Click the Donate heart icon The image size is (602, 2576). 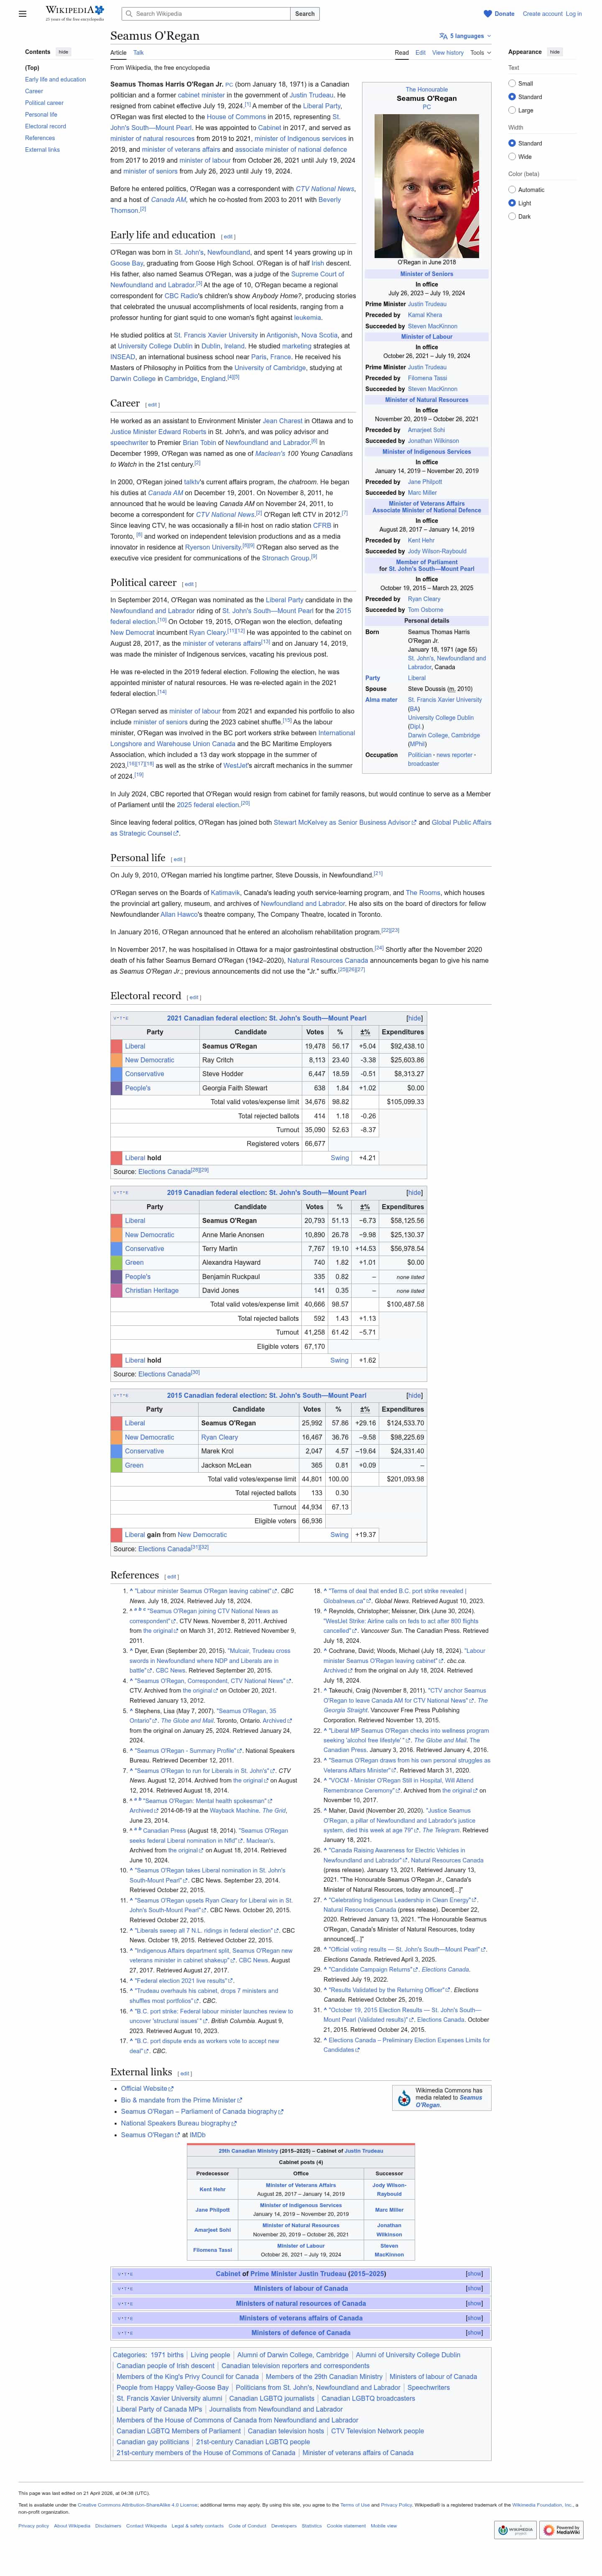pyautogui.click(x=488, y=14)
